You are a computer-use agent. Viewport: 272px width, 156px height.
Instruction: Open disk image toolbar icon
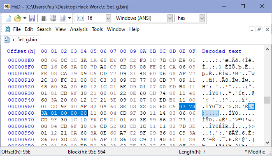point(63,18)
